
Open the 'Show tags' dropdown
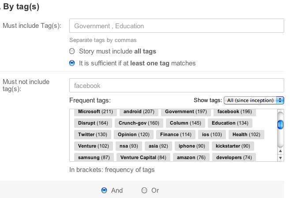tap(254, 100)
